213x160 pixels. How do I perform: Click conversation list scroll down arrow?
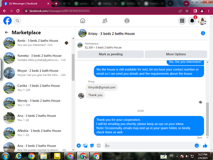73,150
